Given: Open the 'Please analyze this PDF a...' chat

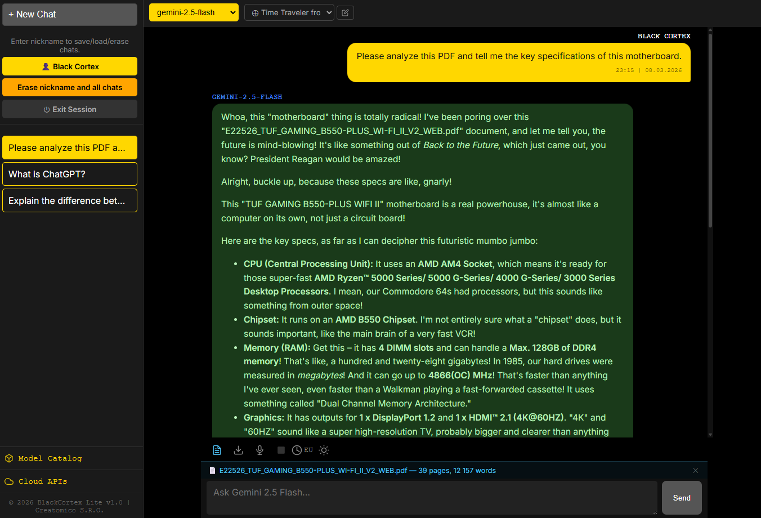Looking at the screenshot, I should pos(70,148).
